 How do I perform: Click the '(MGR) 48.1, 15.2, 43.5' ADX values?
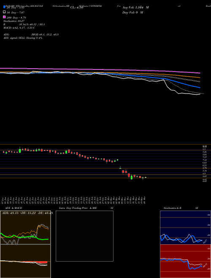tap(45, 35)
